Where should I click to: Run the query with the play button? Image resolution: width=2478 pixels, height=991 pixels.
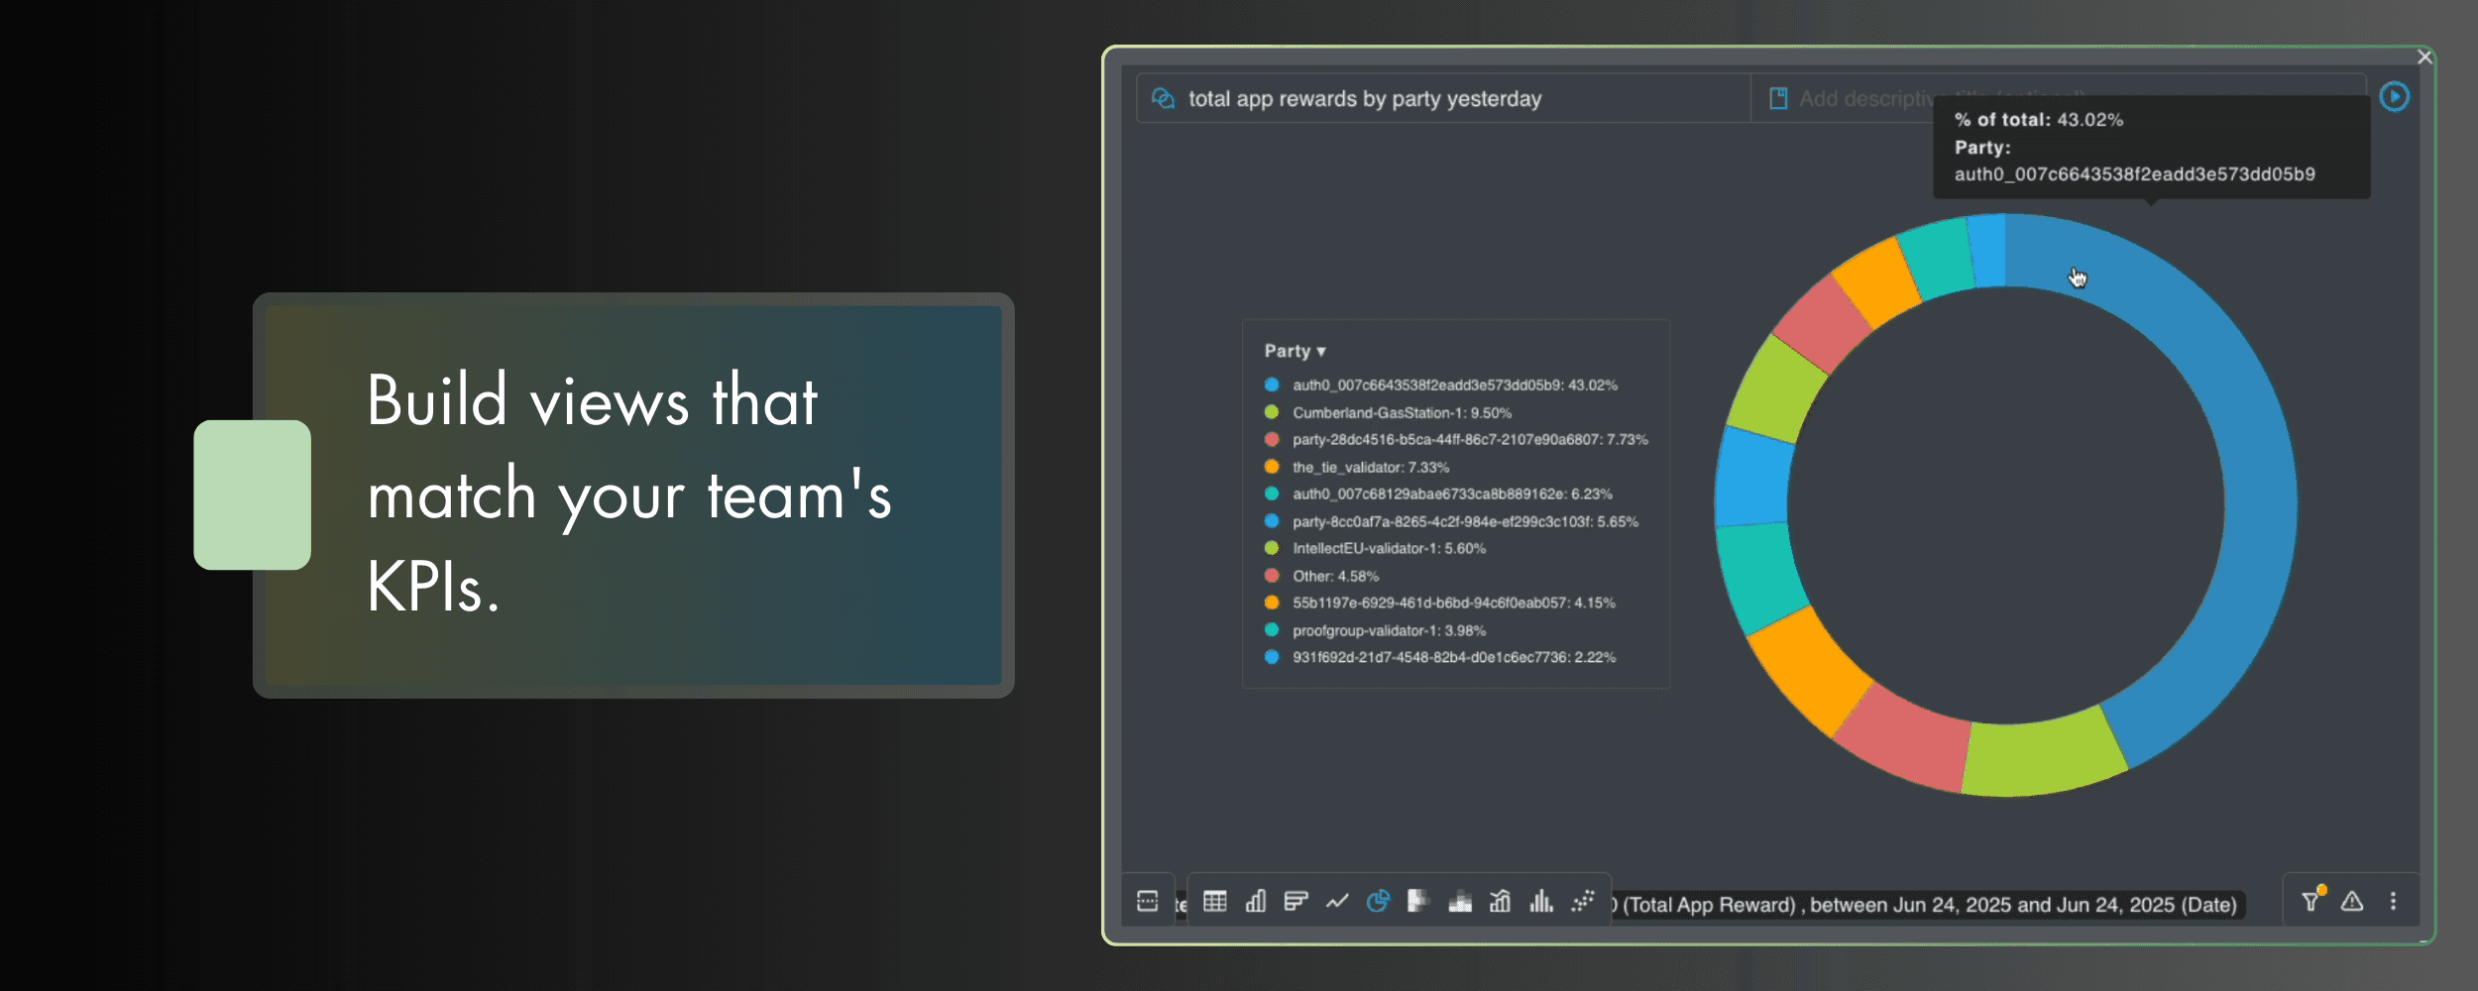(x=2396, y=96)
